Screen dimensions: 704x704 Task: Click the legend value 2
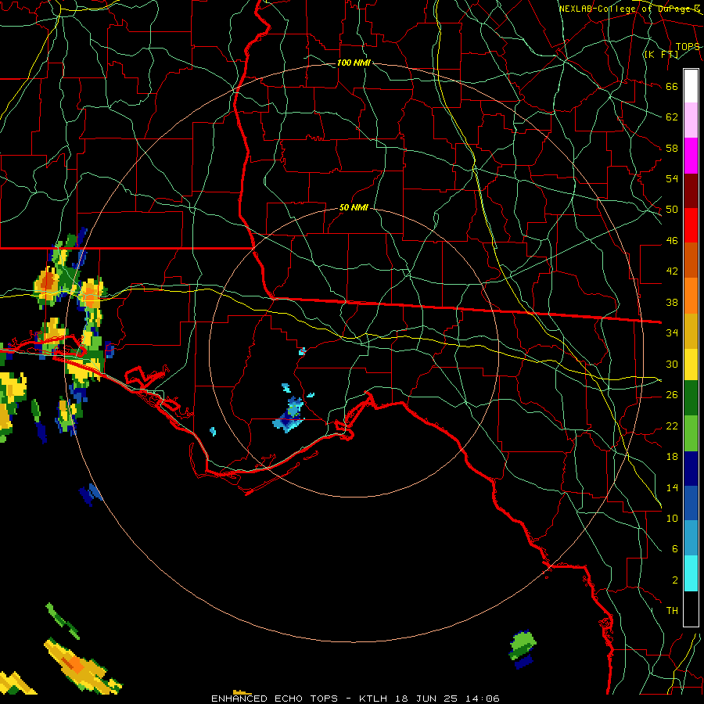point(674,580)
